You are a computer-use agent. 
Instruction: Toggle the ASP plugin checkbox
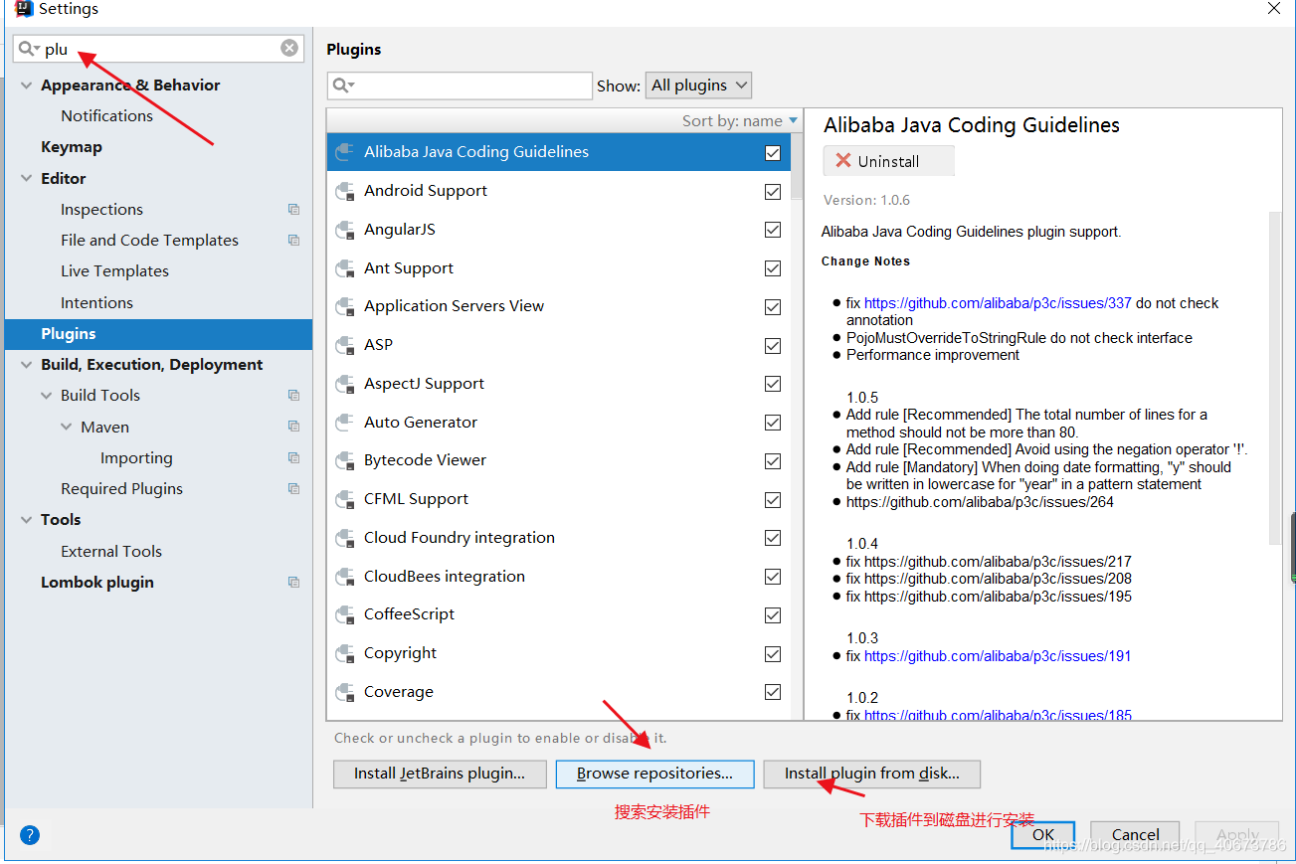[773, 346]
